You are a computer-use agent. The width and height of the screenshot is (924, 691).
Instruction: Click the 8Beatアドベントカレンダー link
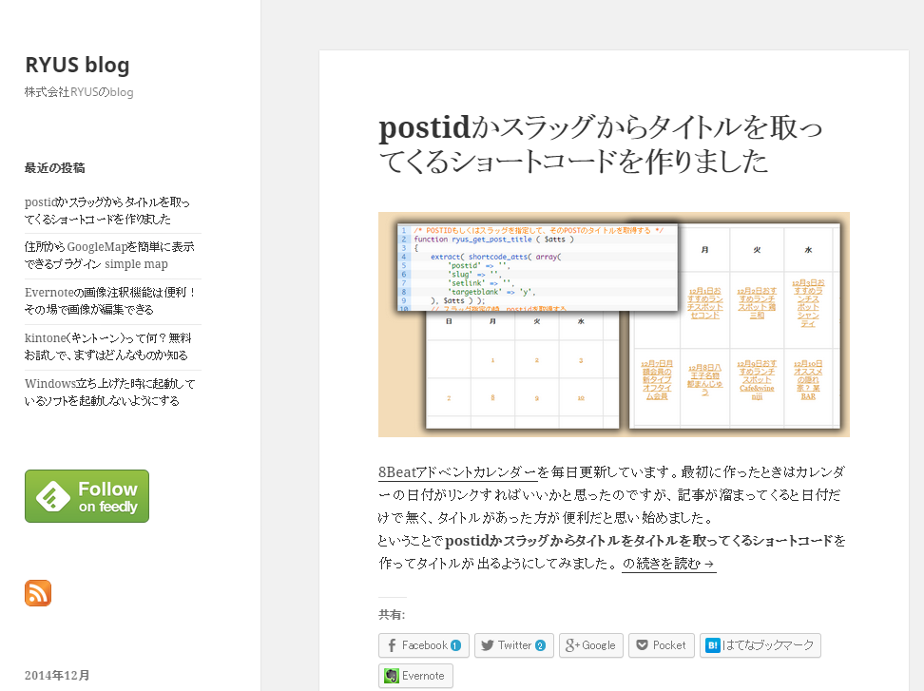click(x=457, y=472)
